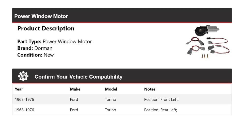The width and height of the screenshot is (244, 123).
Task: Click Torino in the Rear Left row
Action: coord(110,110)
